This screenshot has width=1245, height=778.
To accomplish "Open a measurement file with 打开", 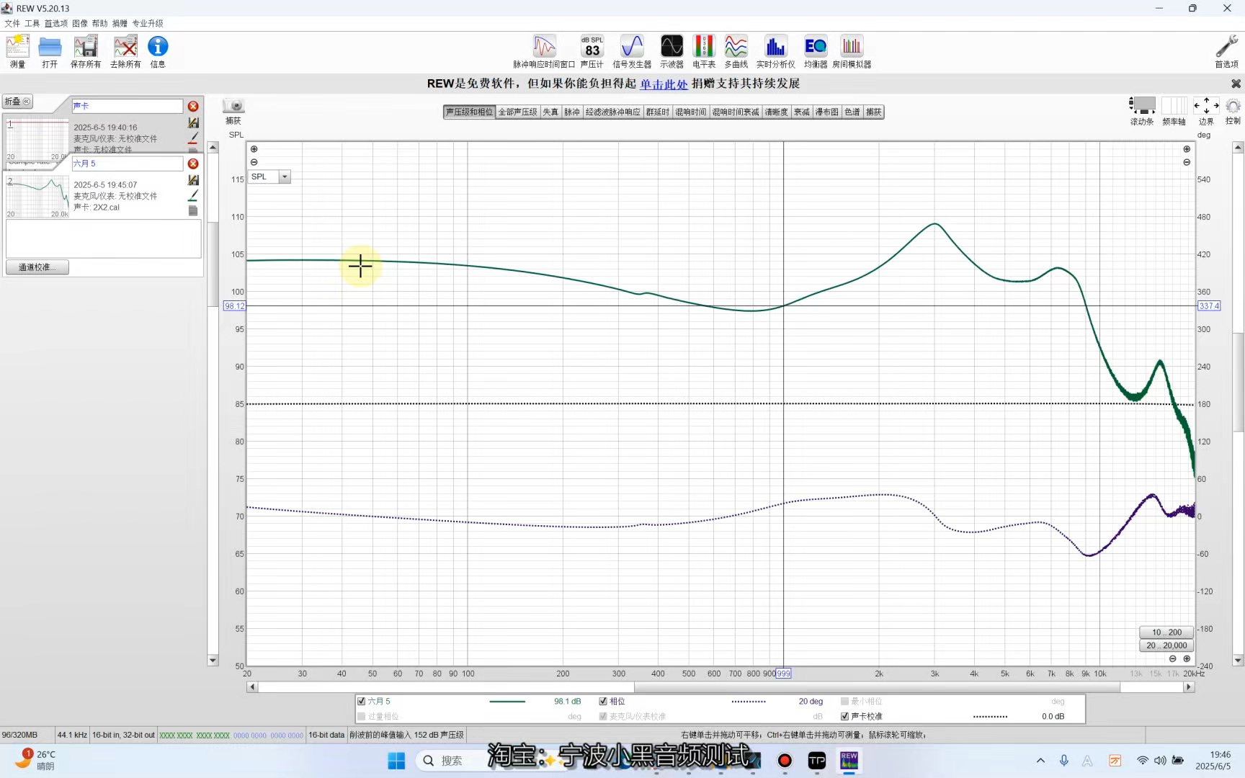I will tap(50, 51).
